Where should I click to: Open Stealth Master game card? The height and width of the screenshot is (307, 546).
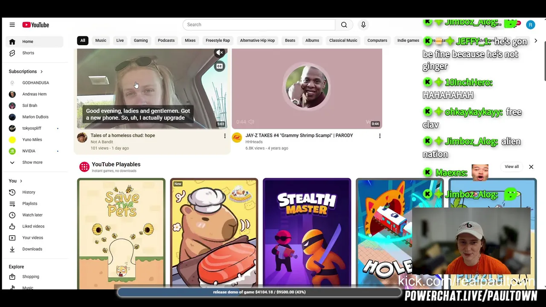pos(307,234)
